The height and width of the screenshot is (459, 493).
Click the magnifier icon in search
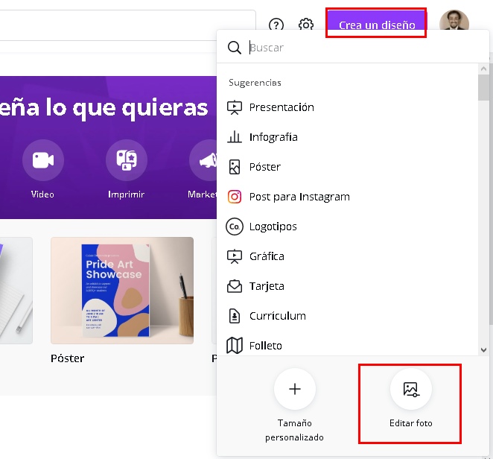coord(235,48)
